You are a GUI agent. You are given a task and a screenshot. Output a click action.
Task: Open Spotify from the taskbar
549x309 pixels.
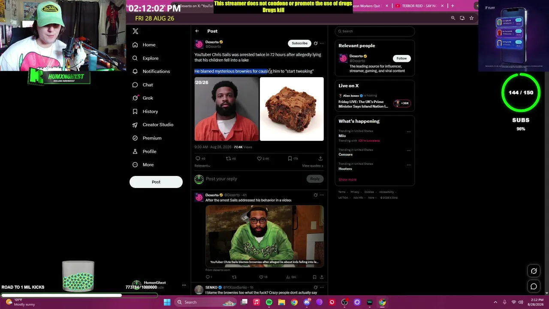(x=269, y=302)
